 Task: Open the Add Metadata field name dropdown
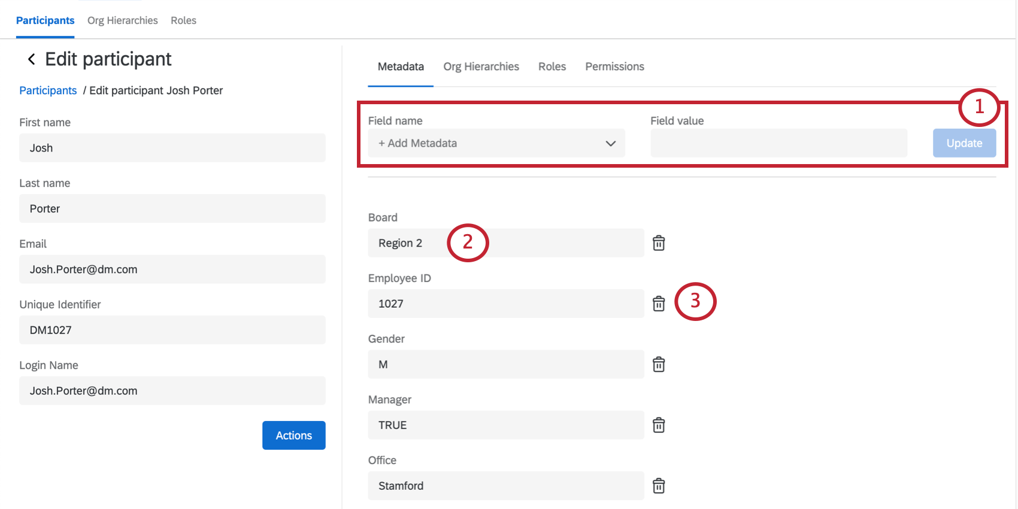point(496,143)
